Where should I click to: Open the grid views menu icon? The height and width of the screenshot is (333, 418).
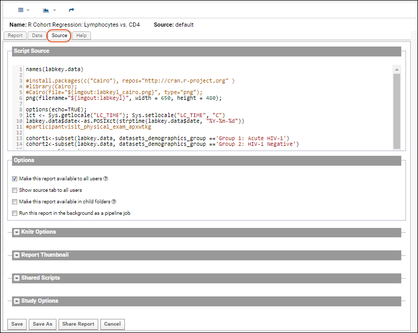pos(20,10)
